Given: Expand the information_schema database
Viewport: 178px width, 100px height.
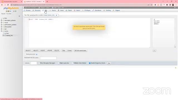Looking at the screenshot, I should [x=1, y=20].
